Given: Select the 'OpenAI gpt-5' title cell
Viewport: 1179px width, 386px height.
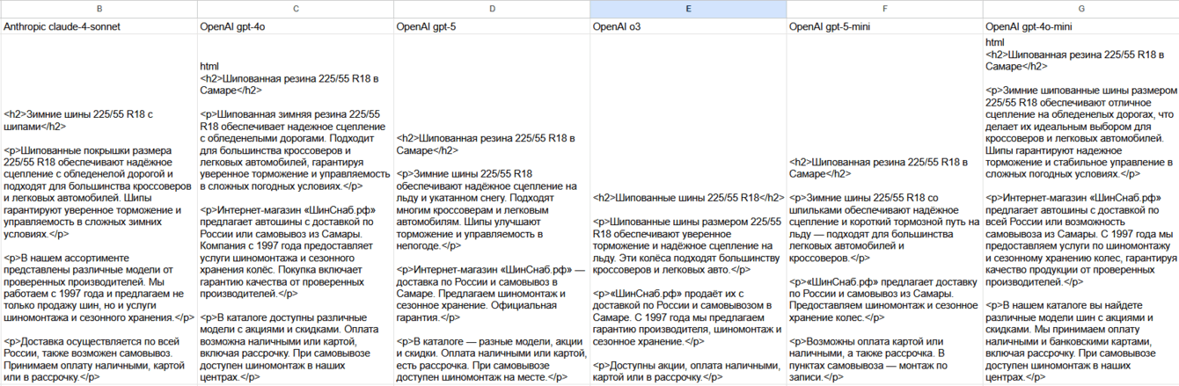Looking at the screenshot, I should 492,27.
